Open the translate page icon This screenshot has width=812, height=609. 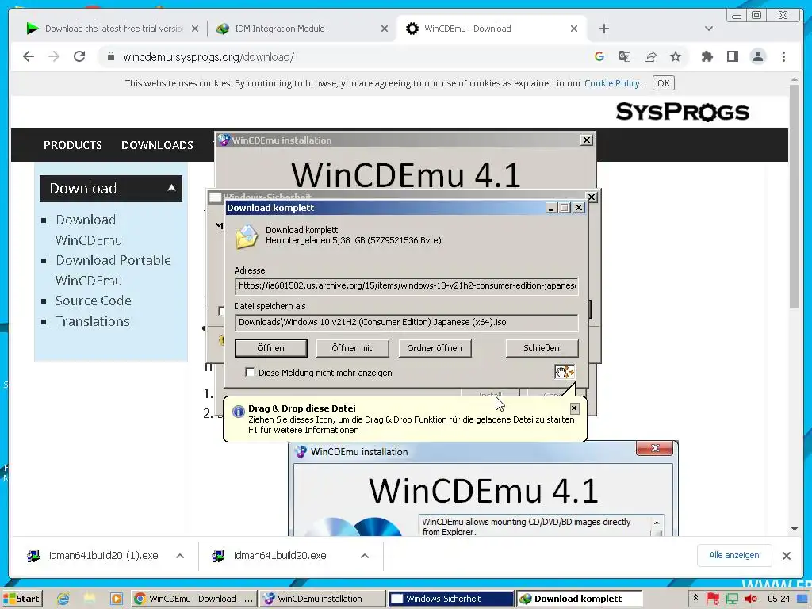point(625,56)
